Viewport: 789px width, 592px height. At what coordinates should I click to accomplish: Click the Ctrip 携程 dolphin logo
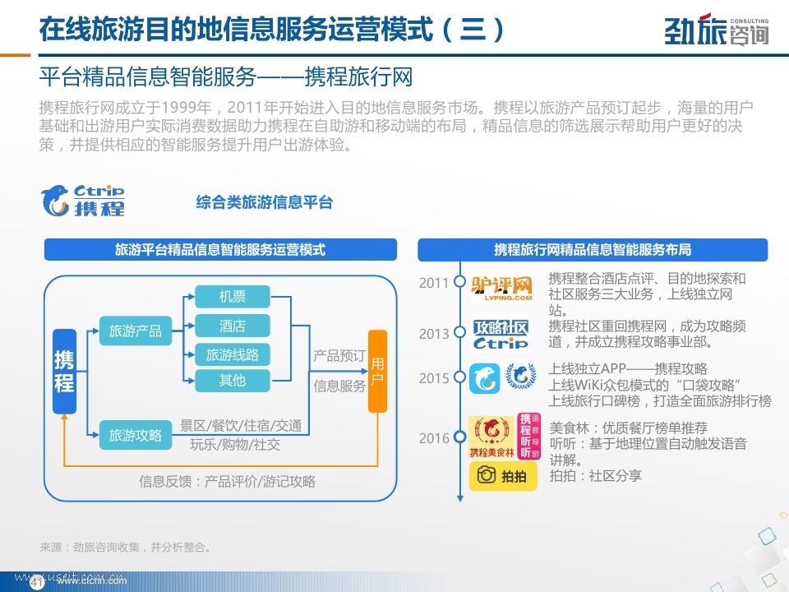click(x=83, y=201)
